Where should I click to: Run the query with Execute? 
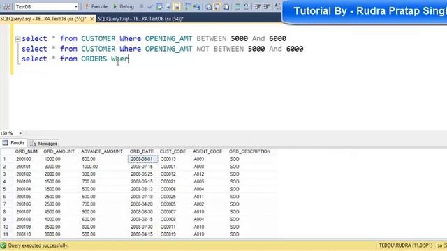click(96, 6)
